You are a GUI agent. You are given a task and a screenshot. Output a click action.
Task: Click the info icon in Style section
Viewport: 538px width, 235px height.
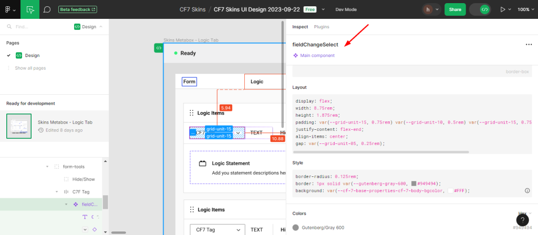click(x=527, y=191)
